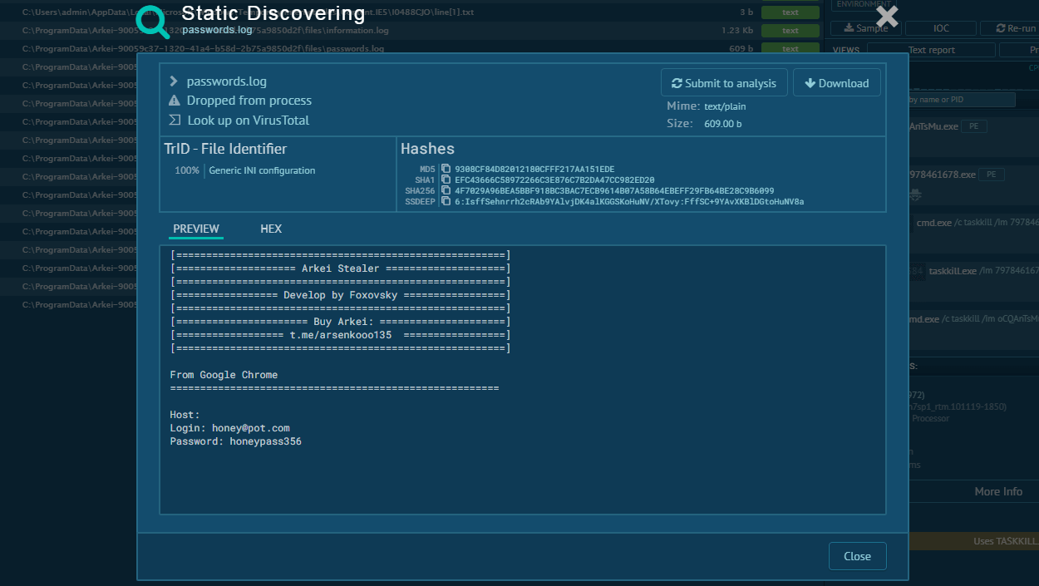Image resolution: width=1039 pixels, height=586 pixels.
Task: Click the text badge on the 1.23 Kb row
Action: pyautogui.click(x=790, y=31)
